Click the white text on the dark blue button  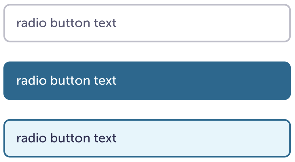pyautogui.click(x=66, y=81)
